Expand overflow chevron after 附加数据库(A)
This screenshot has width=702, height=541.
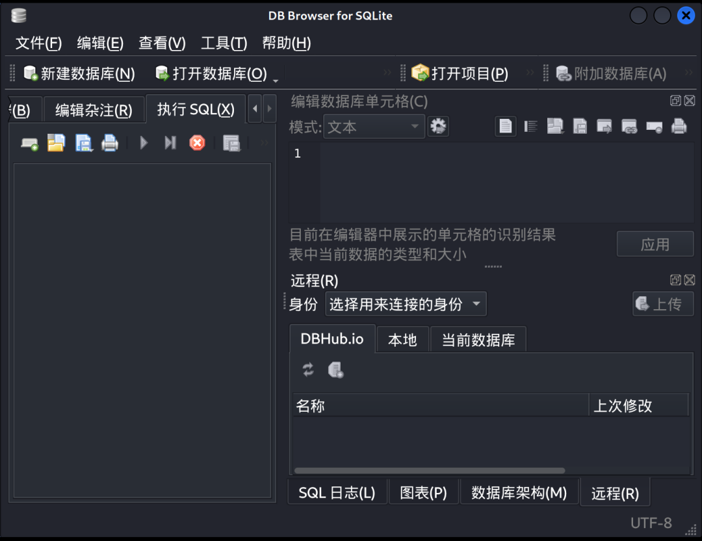(x=688, y=73)
